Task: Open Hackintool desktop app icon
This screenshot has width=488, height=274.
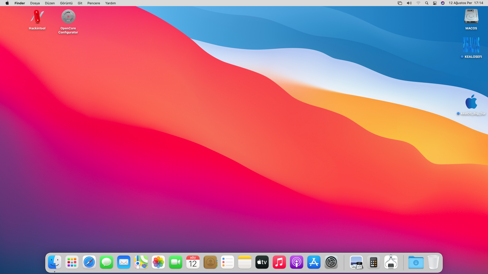Action: pyautogui.click(x=37, y=17)
